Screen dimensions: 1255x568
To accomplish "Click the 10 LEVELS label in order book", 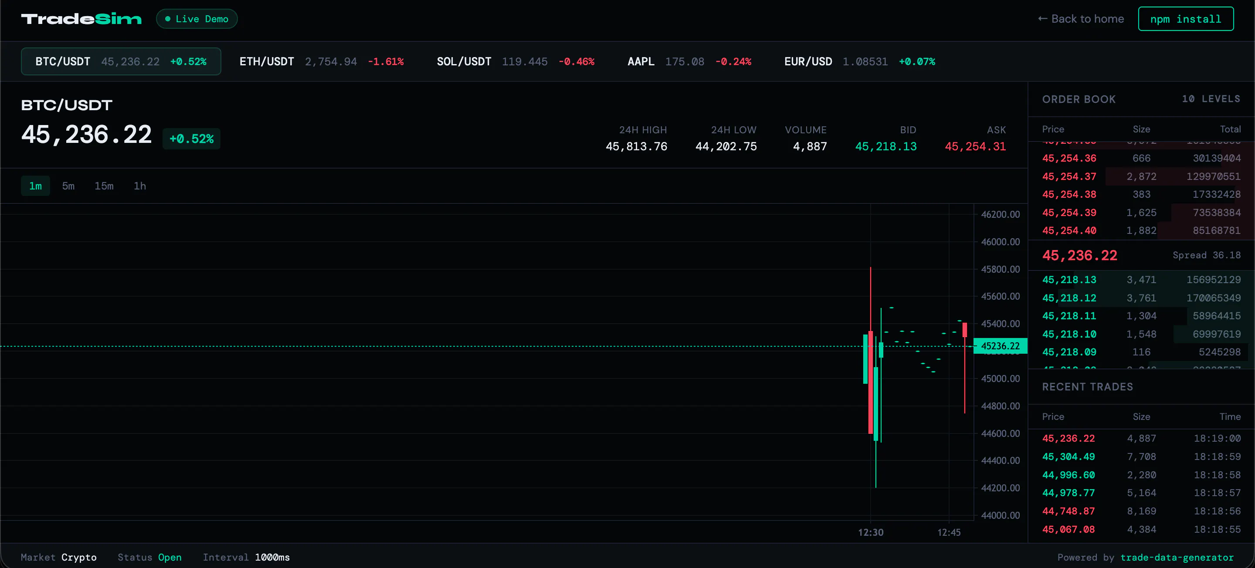I will [1211, 99].
